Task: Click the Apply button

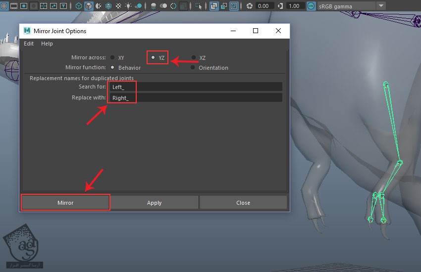Action: (x=154, y=203)
